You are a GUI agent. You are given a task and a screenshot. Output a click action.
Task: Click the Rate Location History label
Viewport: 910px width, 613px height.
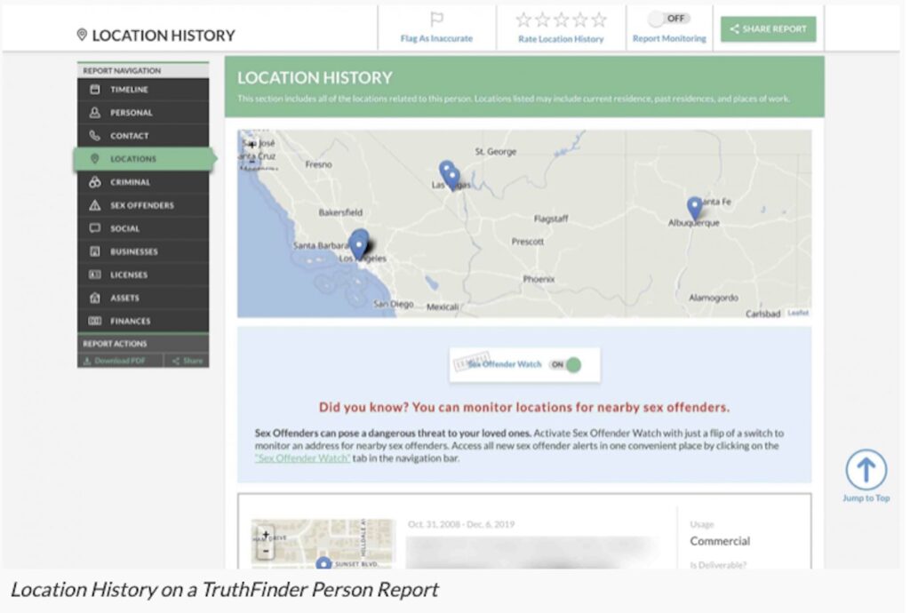point(561,39)
